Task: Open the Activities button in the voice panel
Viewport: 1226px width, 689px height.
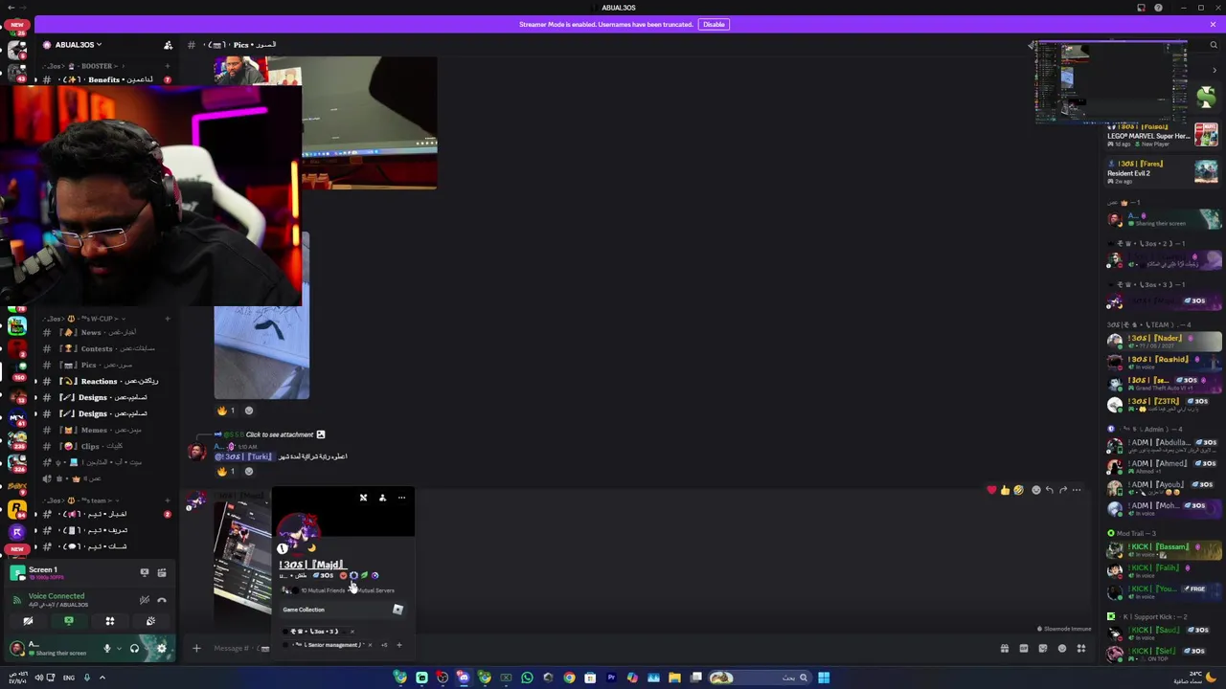Action: 110,622
